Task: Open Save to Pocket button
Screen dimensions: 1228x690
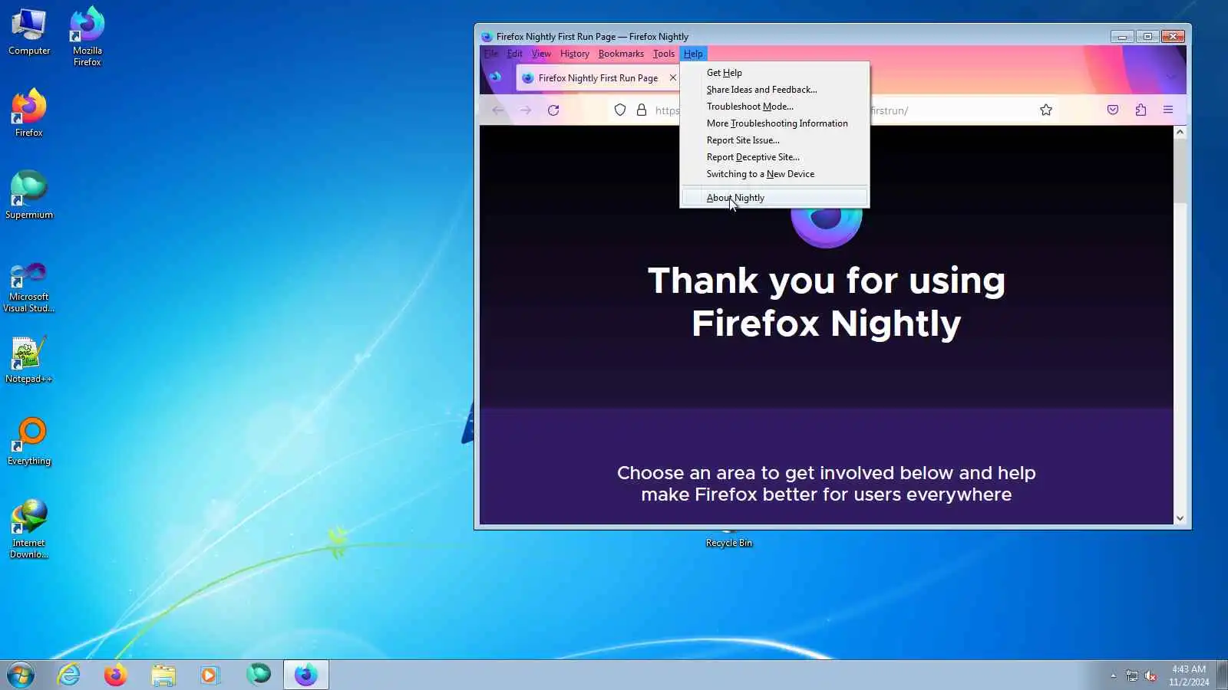Action: pyautogui.click(x=1113, y=110)
